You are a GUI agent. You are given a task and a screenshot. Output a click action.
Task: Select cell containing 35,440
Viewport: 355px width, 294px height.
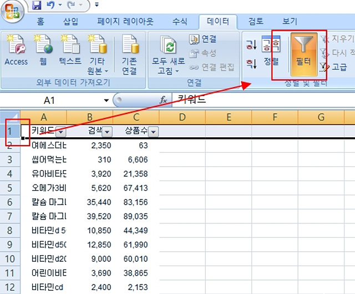coord(90,202)
